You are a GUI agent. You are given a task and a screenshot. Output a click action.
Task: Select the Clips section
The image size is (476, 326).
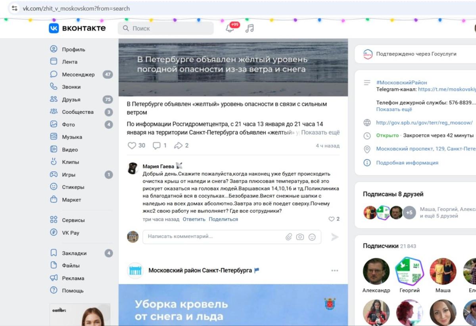tap(71, 162)
